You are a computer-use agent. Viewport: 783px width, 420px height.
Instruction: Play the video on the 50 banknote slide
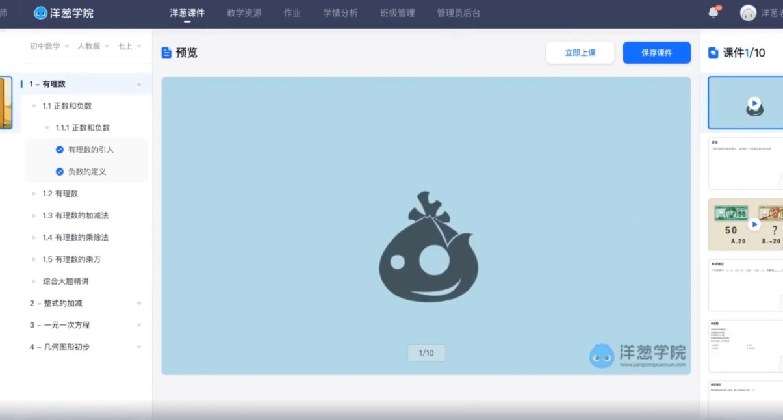[x=755, y=224]
